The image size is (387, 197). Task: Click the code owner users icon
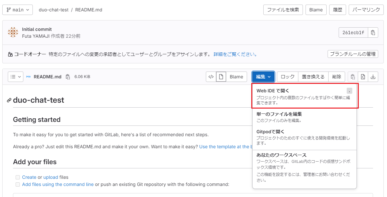(x=10, y=54)
